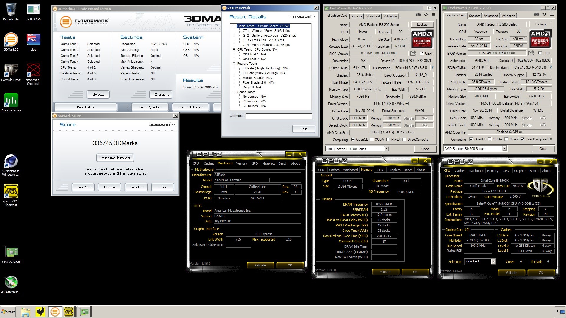Open the Recycle Bin desktop icon
The width and height of the screenshot is (566, 318).
pos(11,12)
